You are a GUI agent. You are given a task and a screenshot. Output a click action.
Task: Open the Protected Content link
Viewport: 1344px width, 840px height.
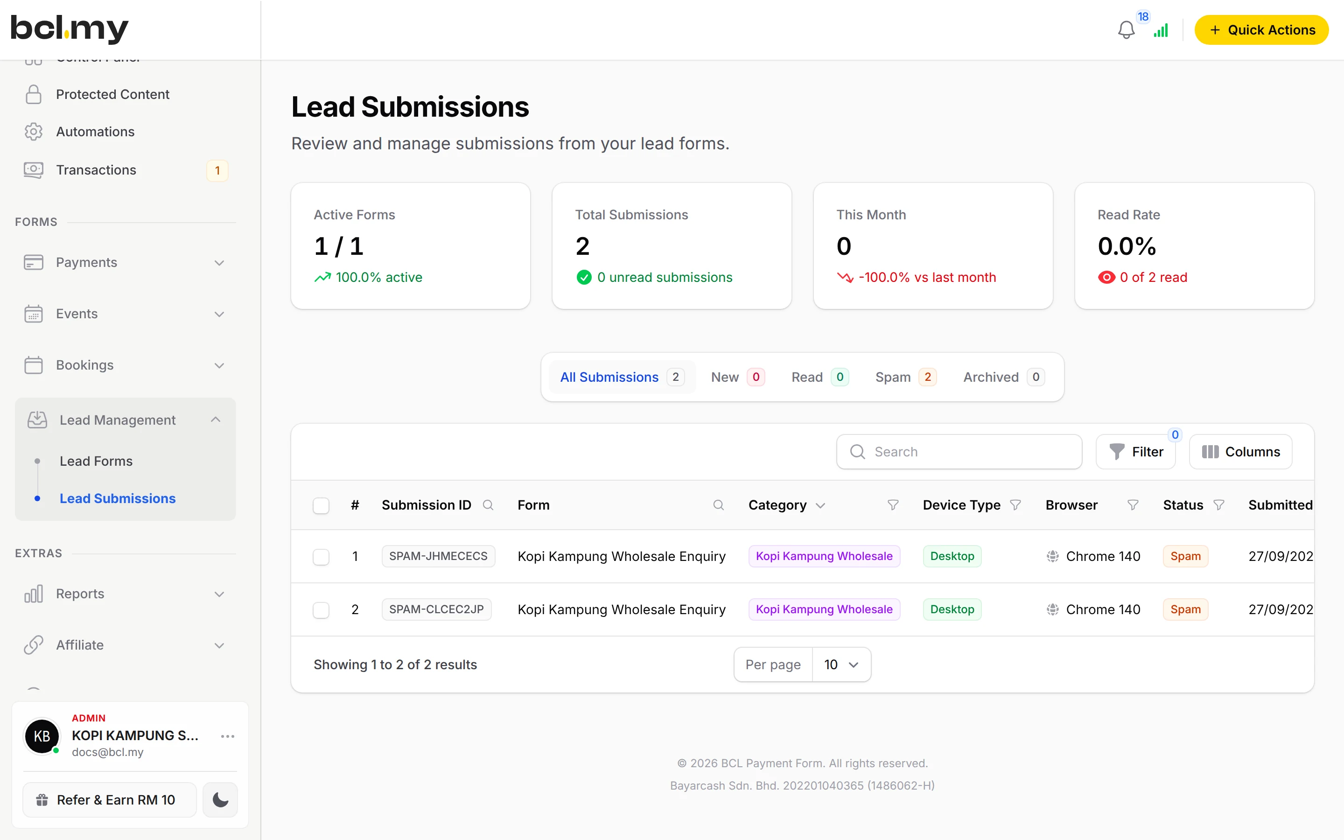coord(113,94)
